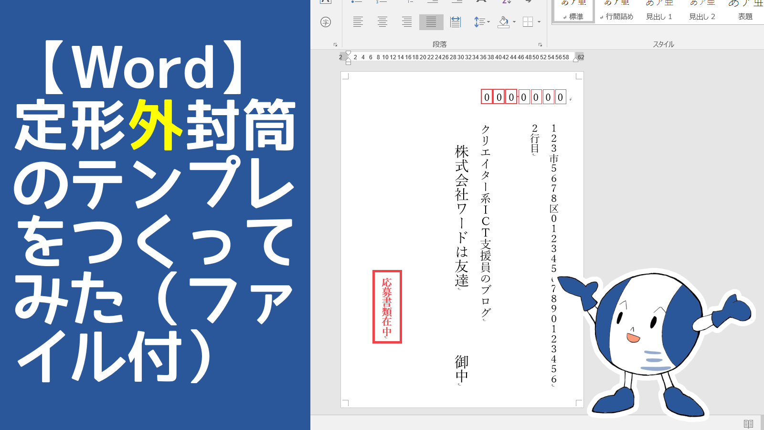
Task: Open the borders dropdown arrow
Action: [x=539, y=21]
